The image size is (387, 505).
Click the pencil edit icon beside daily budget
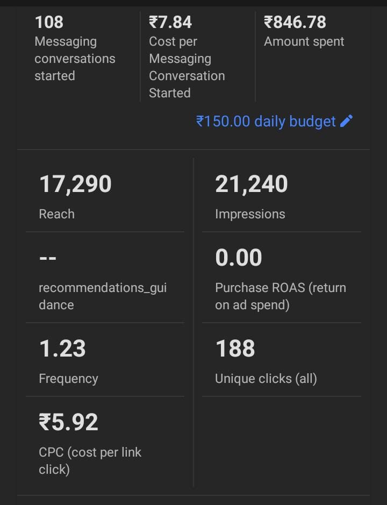(x=347, y=121)
